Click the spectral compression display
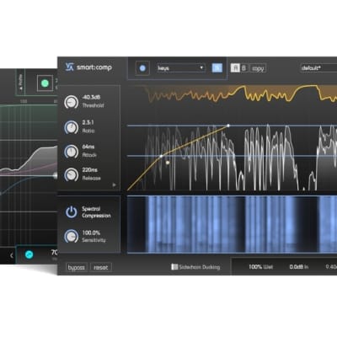The width and height of the screenshot is (337, 337). [232, 224]
